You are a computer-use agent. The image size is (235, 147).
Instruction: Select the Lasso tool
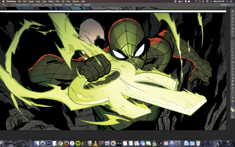tap(233, 49)
